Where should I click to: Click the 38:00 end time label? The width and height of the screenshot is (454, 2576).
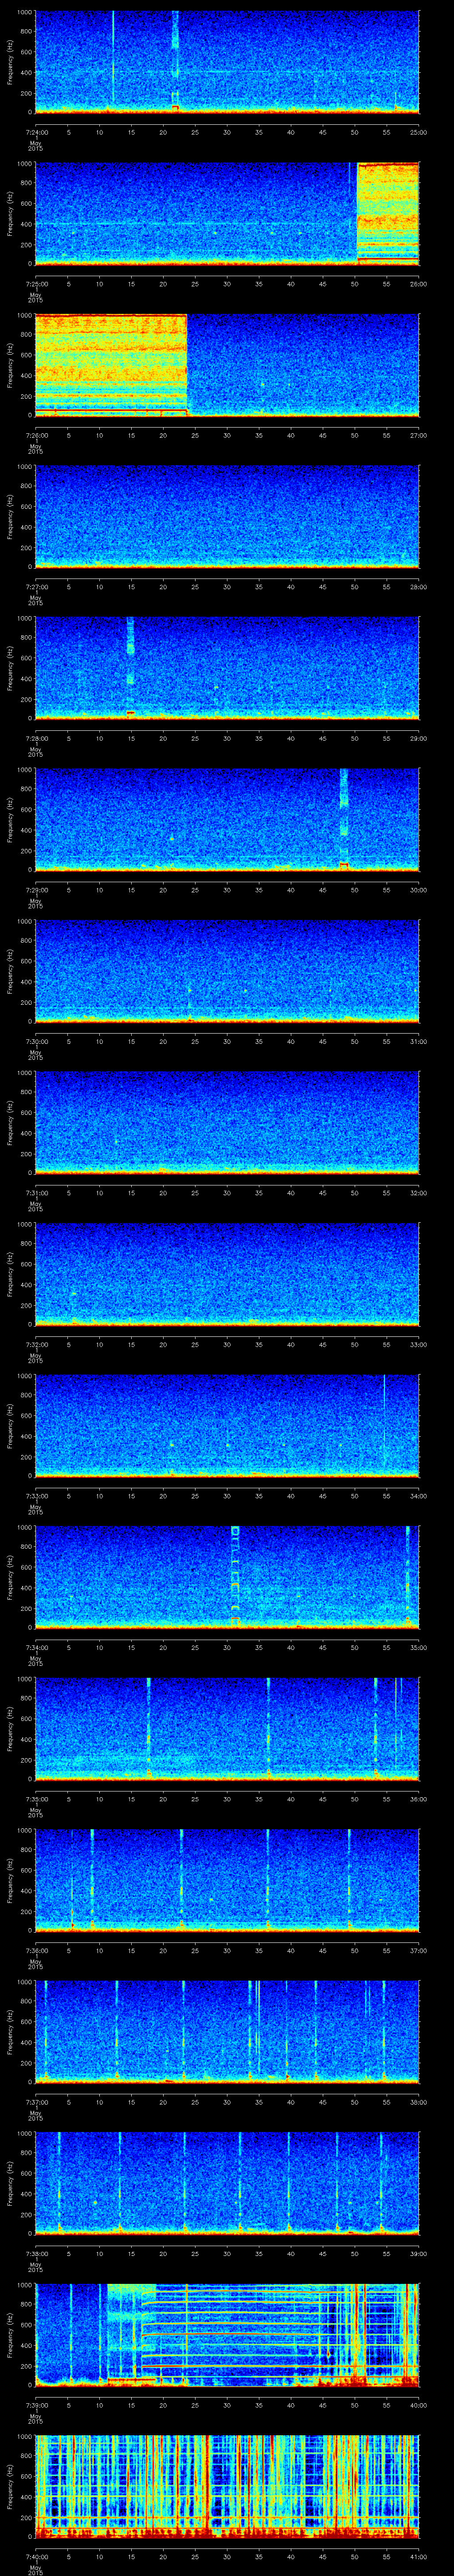coord(418,2102)
